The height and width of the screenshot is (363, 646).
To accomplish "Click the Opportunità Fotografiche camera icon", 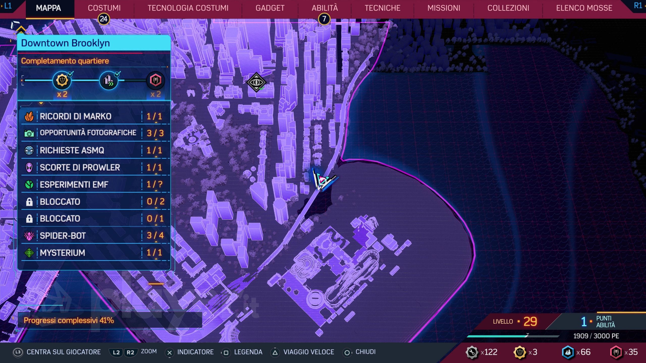I will pos(29,133).
